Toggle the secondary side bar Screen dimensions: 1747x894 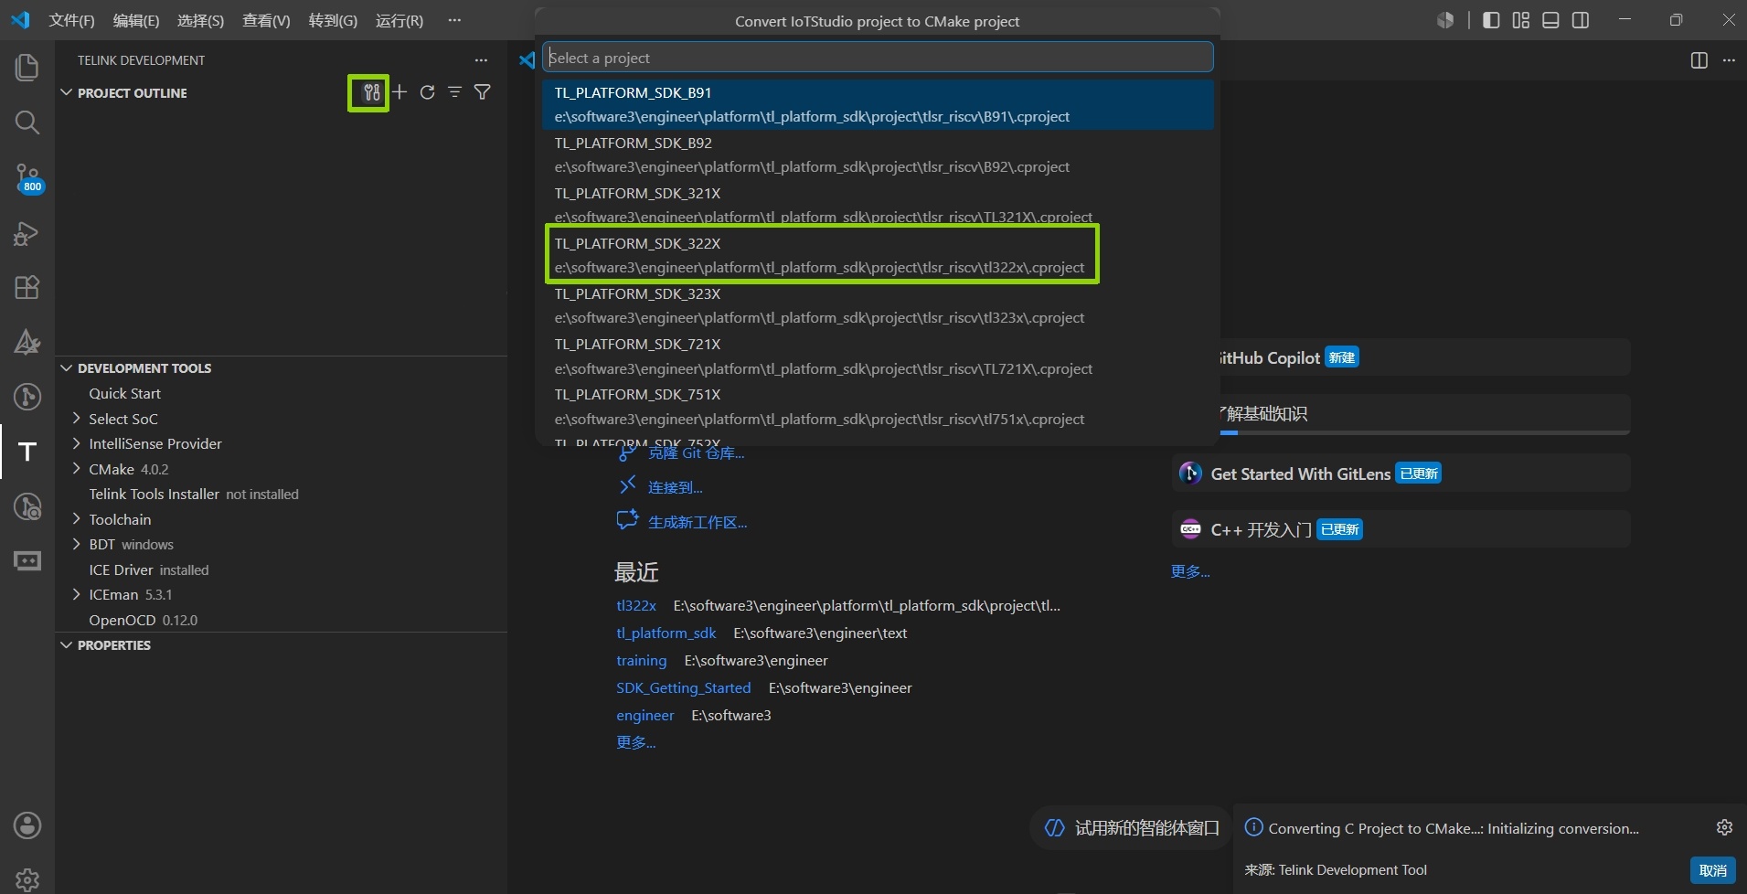(x=1581, y=20)
